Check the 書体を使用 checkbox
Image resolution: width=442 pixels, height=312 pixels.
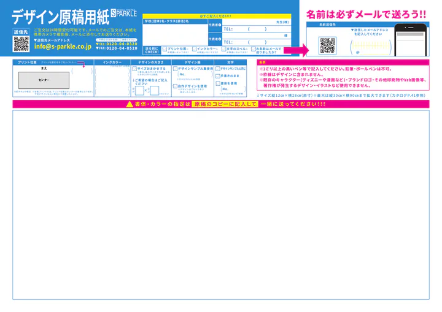pyautogui.click(x=218, y=83)
